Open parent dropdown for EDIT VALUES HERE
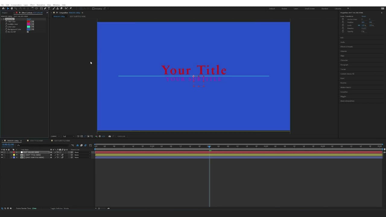Image resolution: width=386 pixels, height=217 pixels. (x=82, y=152)
